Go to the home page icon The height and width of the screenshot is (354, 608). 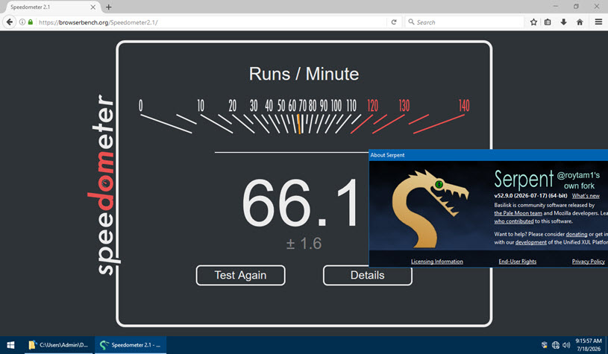[580, 22]
